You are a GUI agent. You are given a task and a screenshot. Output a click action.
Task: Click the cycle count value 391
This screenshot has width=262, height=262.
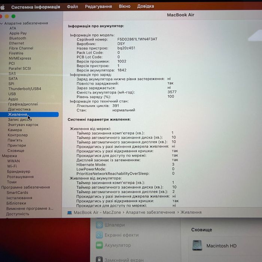[x=116, y=106]
